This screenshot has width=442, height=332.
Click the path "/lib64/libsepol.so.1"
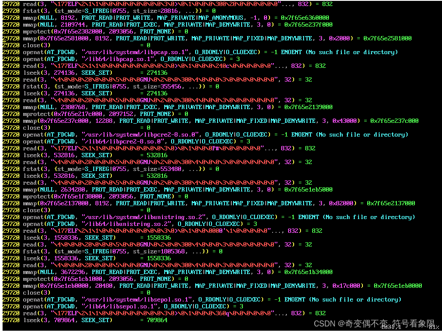tap(120, 307)
